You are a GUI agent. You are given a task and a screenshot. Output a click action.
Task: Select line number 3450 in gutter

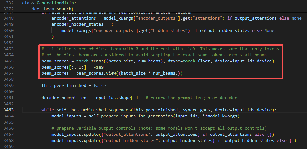[9, 30]
